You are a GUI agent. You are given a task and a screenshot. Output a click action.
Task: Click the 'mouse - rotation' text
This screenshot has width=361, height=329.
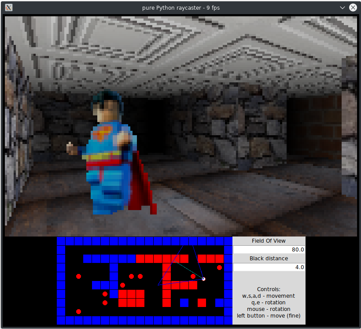269,309
